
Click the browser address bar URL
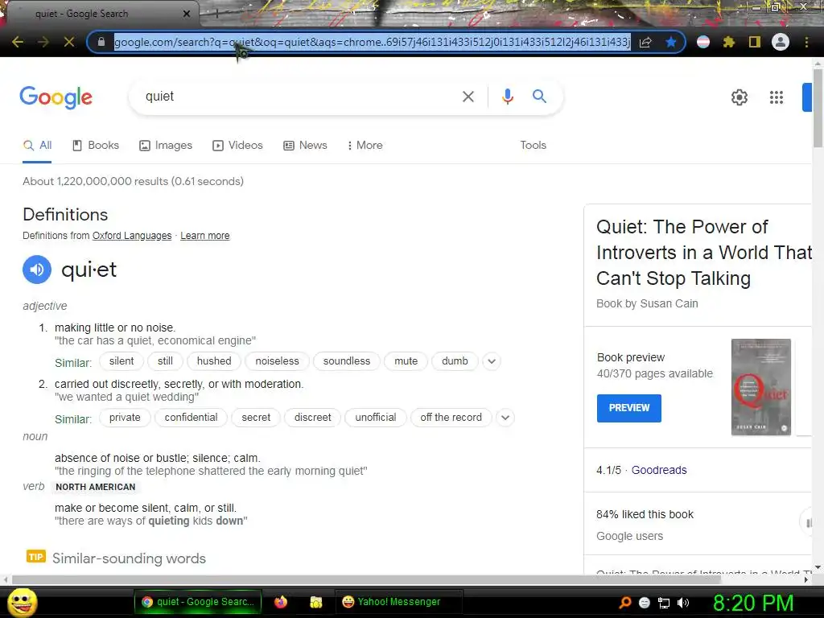pyautogui.click(x=372, y=42)
